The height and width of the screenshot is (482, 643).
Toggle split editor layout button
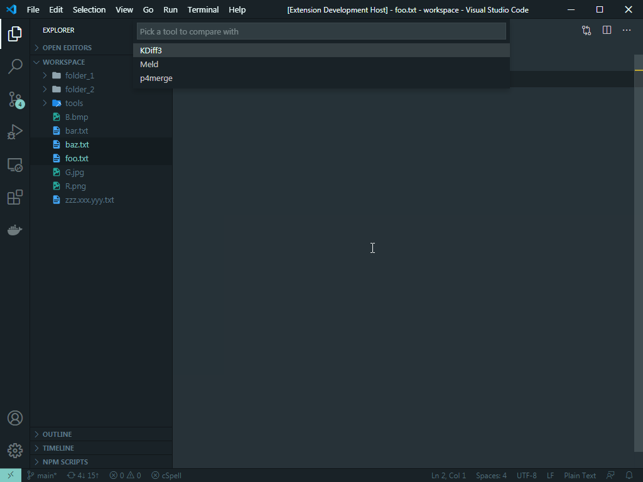(607, 30)
